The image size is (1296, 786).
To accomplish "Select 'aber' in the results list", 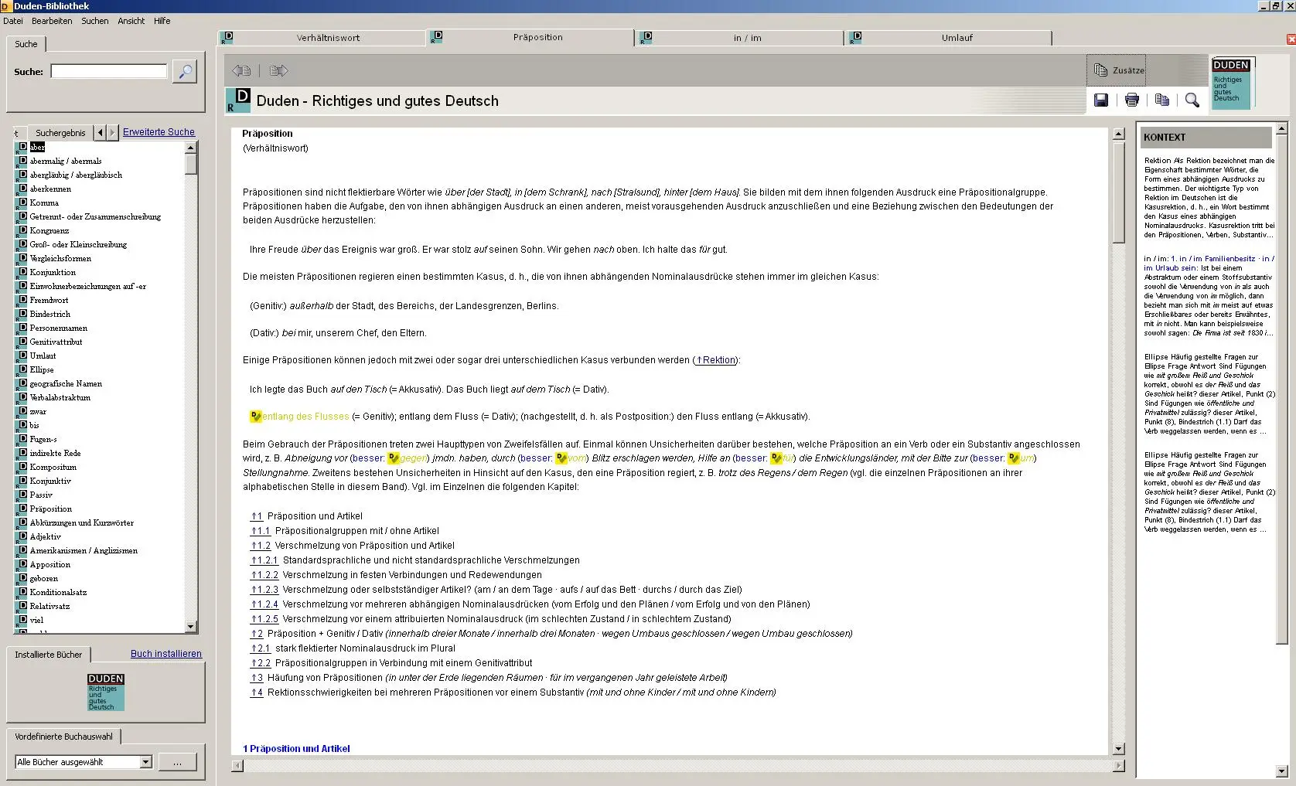I will point(37,147).
